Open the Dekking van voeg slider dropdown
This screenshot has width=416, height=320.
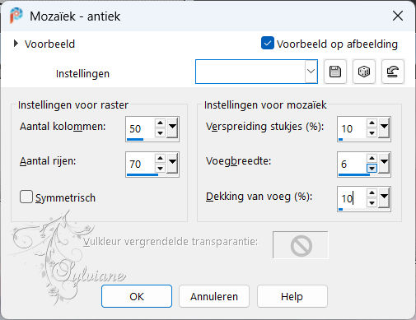pyautogui.click(x=384, y=198)
